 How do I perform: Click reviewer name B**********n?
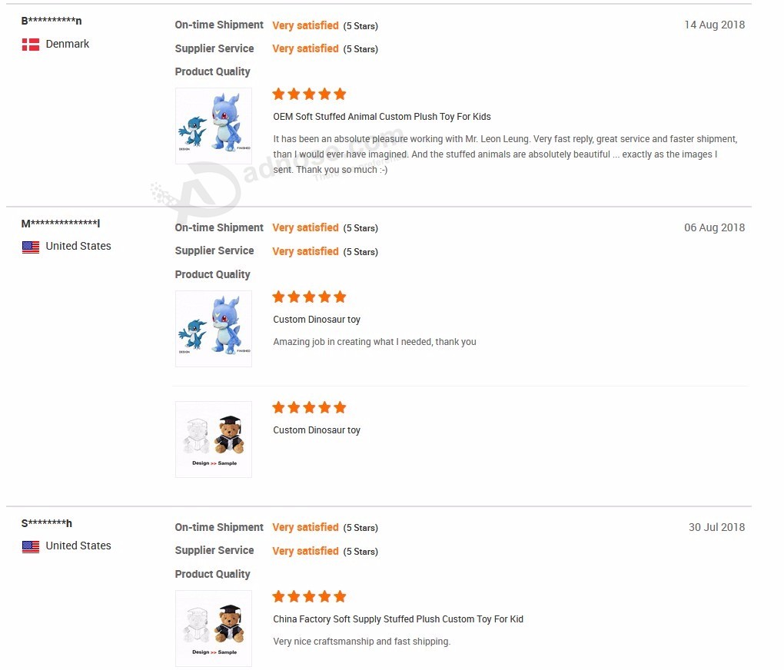pyautogui.click(x=51, y=21)
